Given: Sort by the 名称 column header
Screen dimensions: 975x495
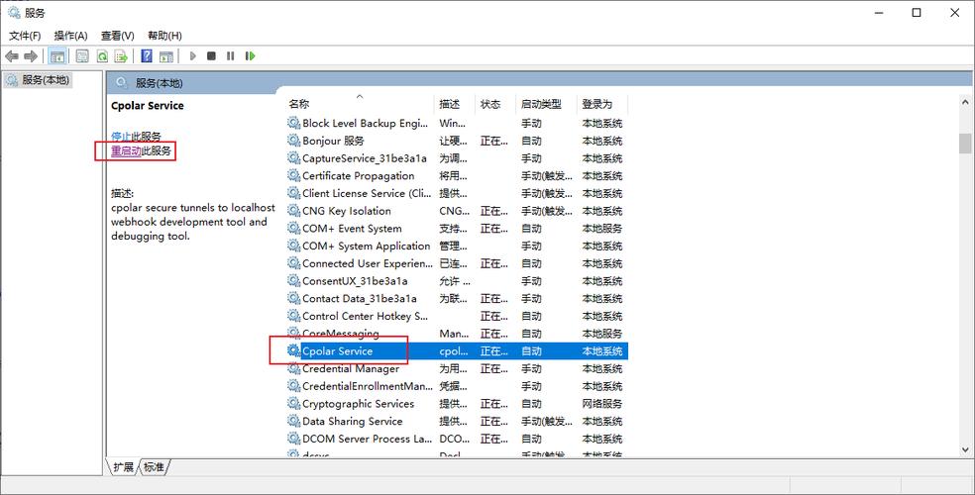Looking at the screenshot, I should click(x=298, y=104).
